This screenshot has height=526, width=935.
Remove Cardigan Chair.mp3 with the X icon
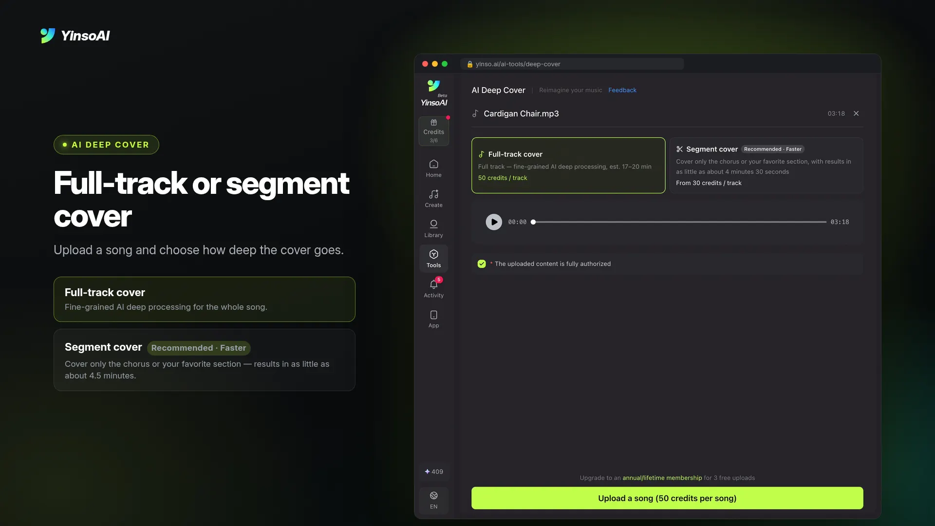[856, 113]
